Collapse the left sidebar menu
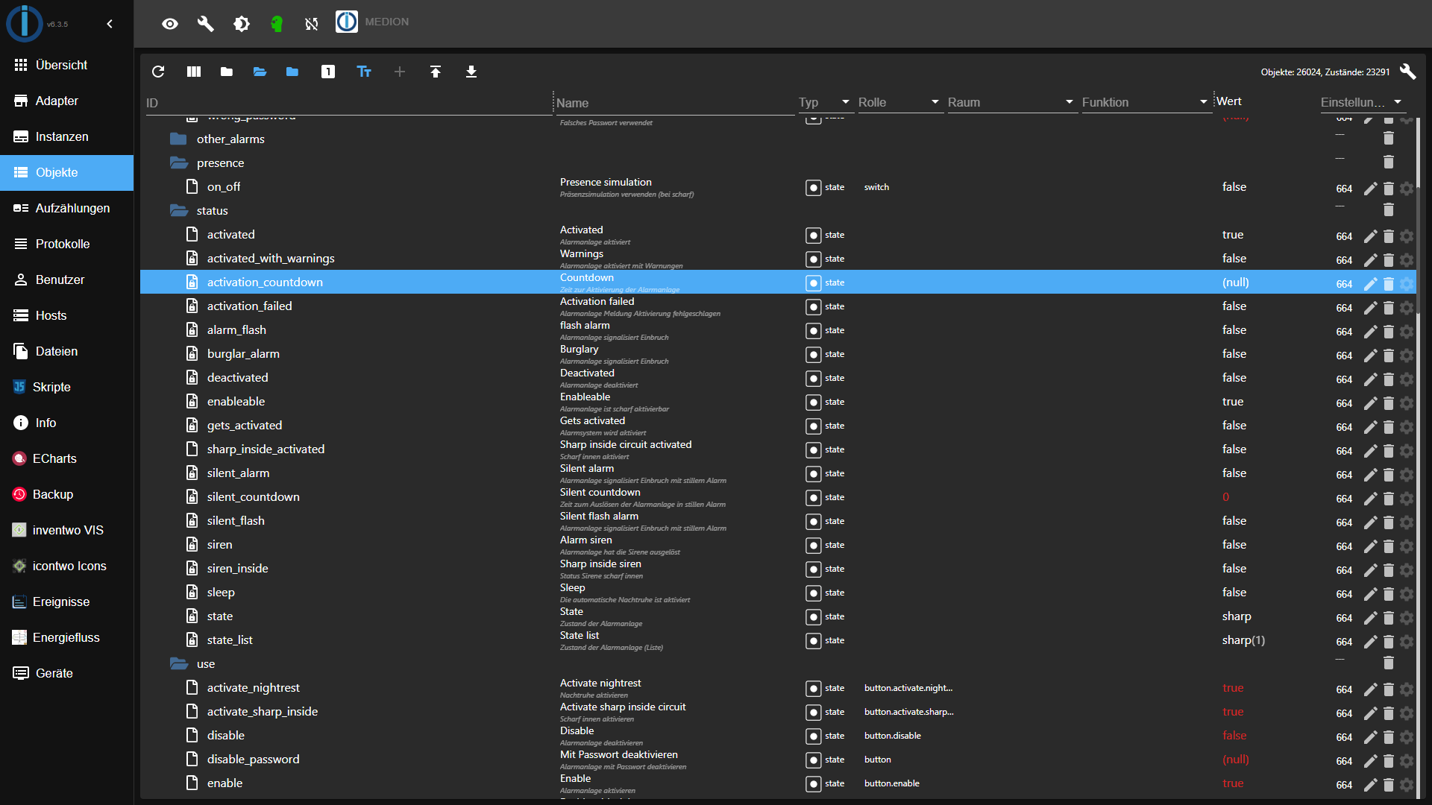1432x805 pixels. point(110,24)
